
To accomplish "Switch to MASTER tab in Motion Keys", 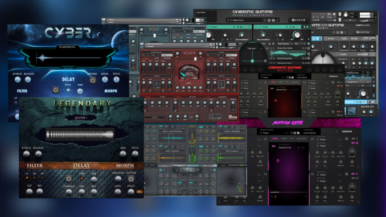I will click(301, 138).
